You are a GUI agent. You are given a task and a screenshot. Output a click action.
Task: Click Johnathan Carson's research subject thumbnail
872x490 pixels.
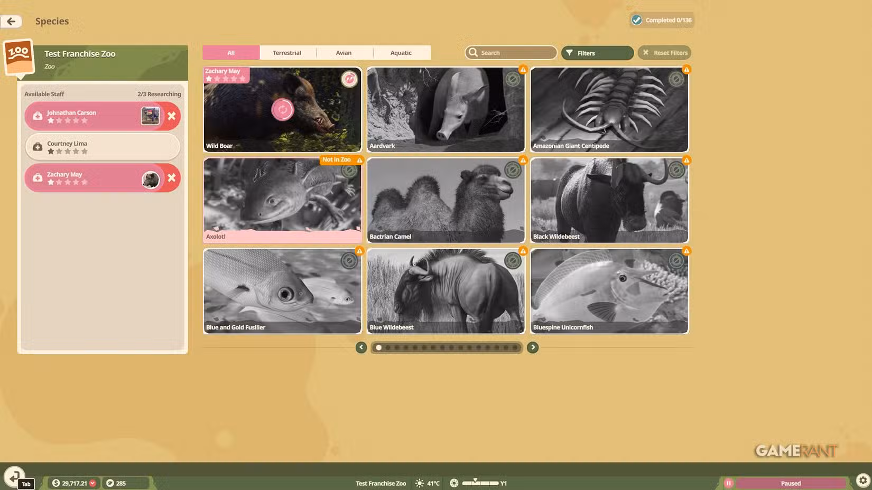(150, 116)
